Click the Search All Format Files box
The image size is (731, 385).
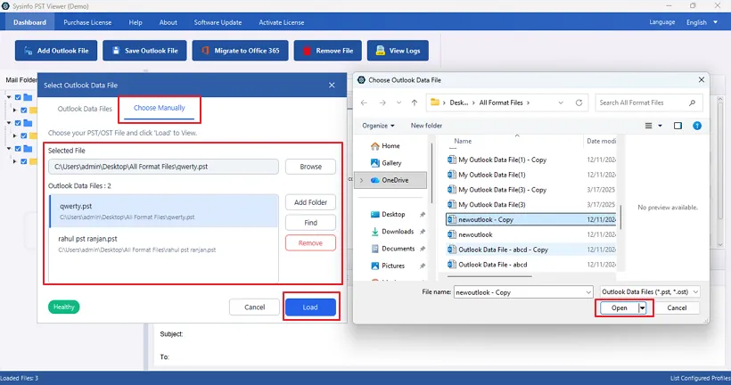pos(648,102)
